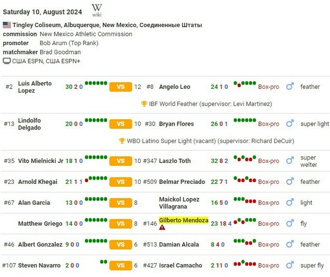The width and height of the screenshot is (330, 277).
Task: Click the IBF World Feather trophy icon
Action: [x=144, y=104]
